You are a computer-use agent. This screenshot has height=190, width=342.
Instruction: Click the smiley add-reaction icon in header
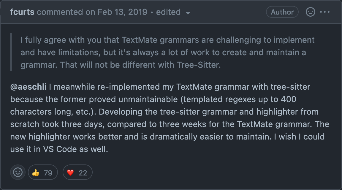pos(310,12)
